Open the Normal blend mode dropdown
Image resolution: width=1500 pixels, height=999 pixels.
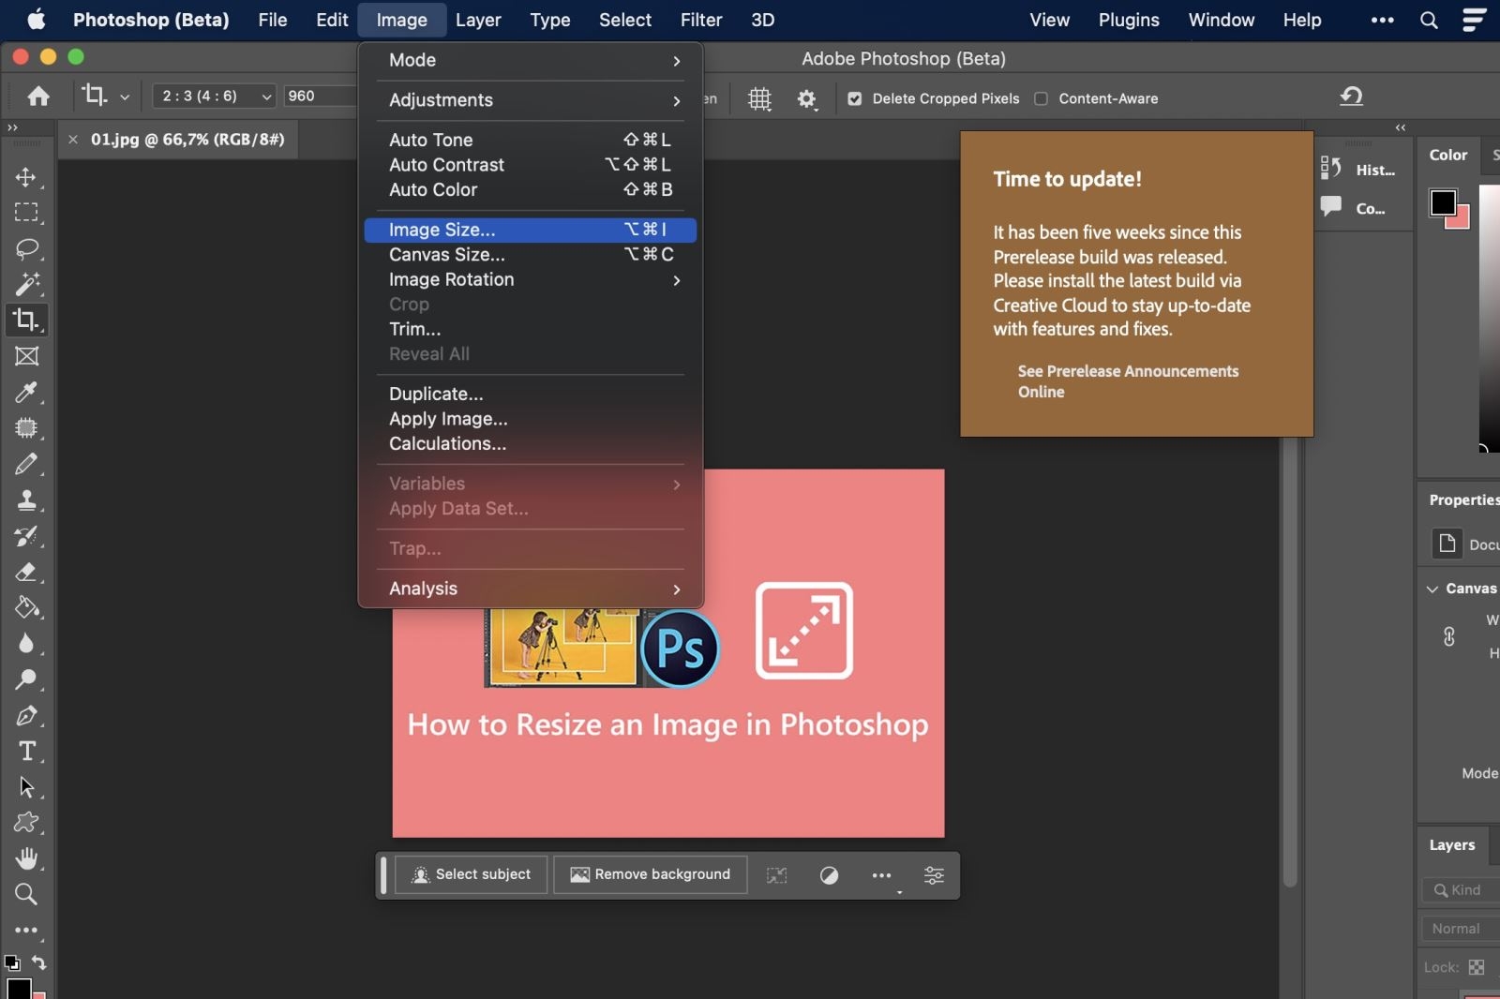tap(1461, 929)
